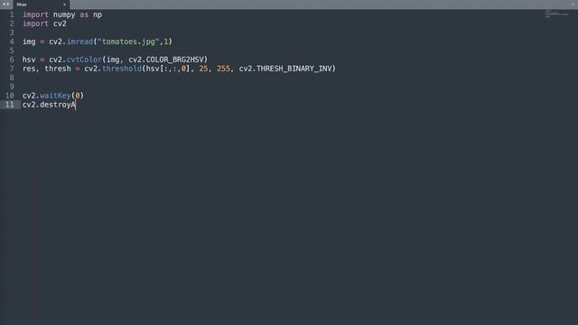Click the res variable on line 7
578x325 pixels.
pos(29,69)
